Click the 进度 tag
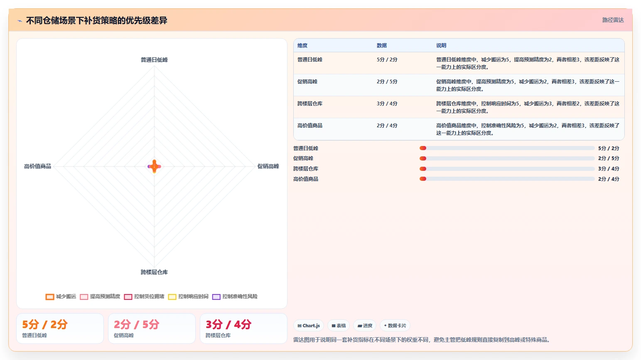Viewport: 641px width, 360px height. [x=365, y=326]
